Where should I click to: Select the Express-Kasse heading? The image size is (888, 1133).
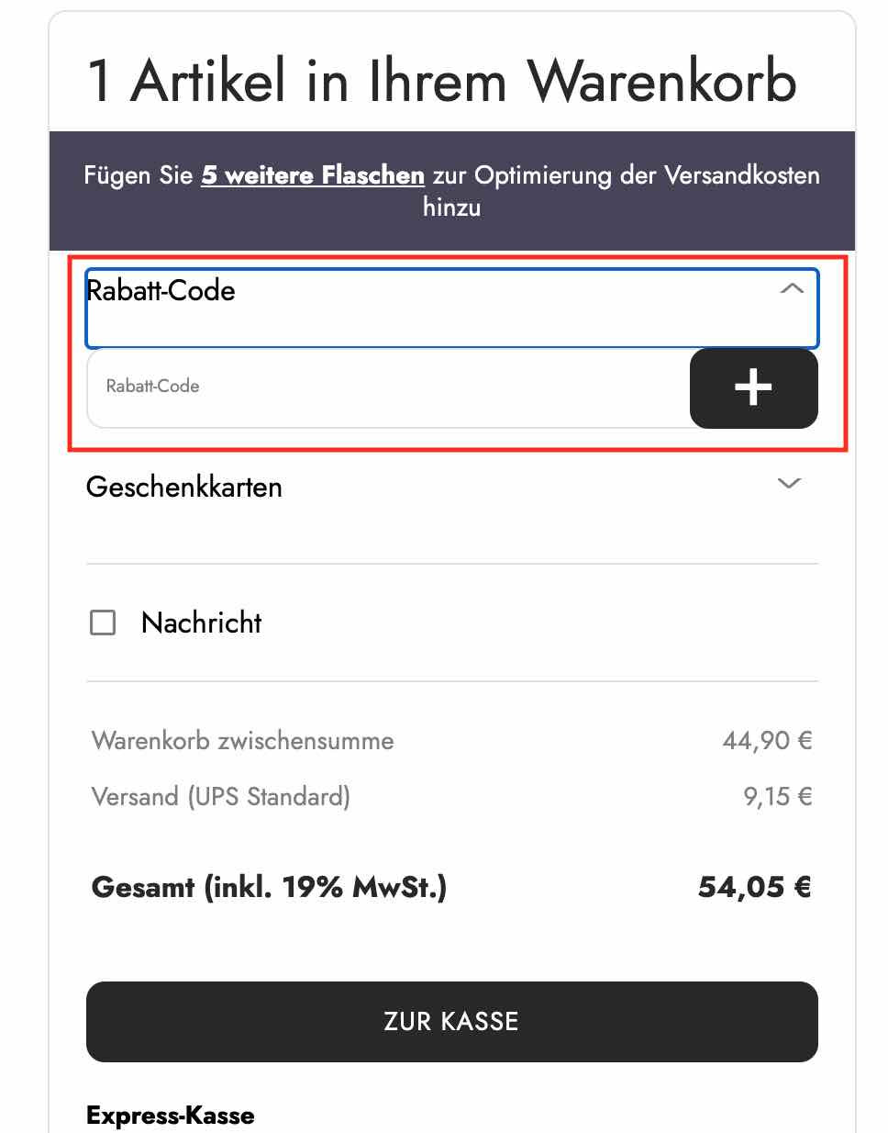click(x=170, y=1115)
